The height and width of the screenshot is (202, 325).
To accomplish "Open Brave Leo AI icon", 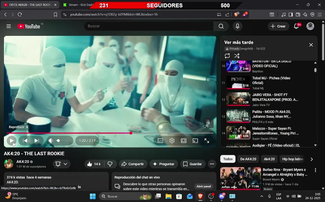I will click(305, 15).
